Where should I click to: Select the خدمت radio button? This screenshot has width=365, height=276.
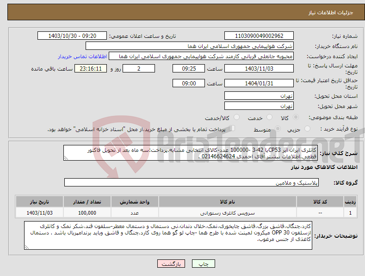tap(269, 117)
